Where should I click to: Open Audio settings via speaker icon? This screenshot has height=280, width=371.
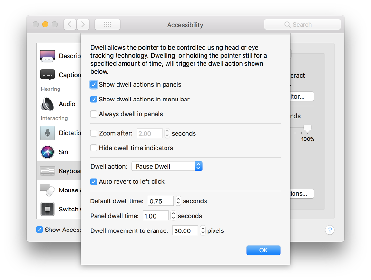point(48,104)
